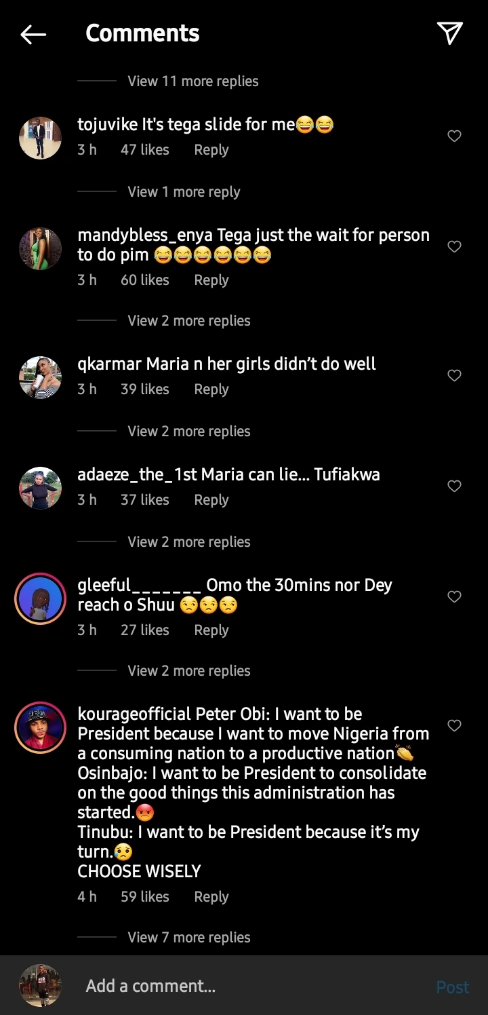Reply to kourageofficial's comment
Viewport: 488px width, 1015px height.
[211, 897]
